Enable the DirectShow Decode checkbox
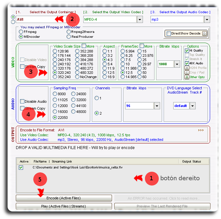 (169, 33)
